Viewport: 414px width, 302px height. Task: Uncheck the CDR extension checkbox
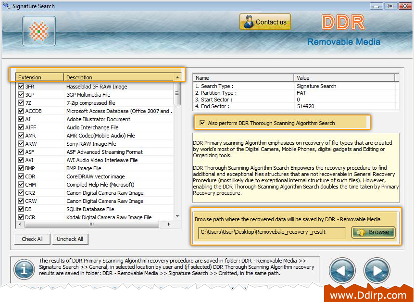click(21, 176)
